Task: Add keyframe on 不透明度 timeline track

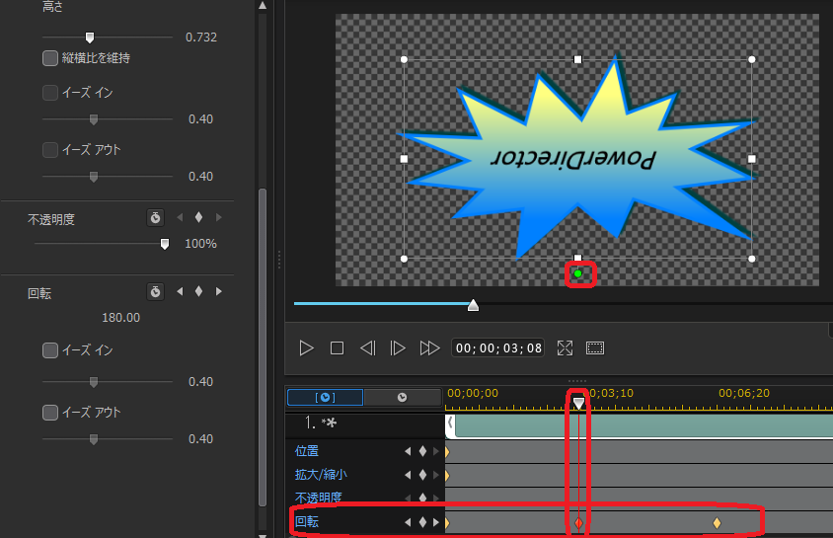Action: [x=422, y=498]
